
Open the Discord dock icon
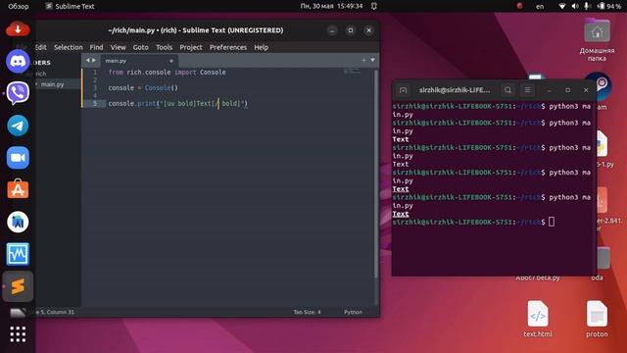tap(18, 61)
